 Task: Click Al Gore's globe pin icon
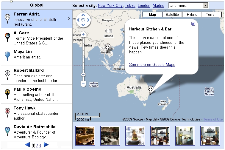pyautogui.click(x=7, y=37)
